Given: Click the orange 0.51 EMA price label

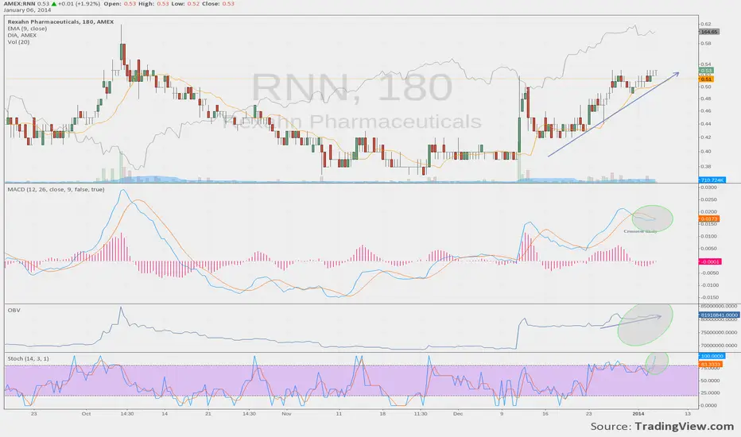Looking at the screenshot, I should click(706, 79).
